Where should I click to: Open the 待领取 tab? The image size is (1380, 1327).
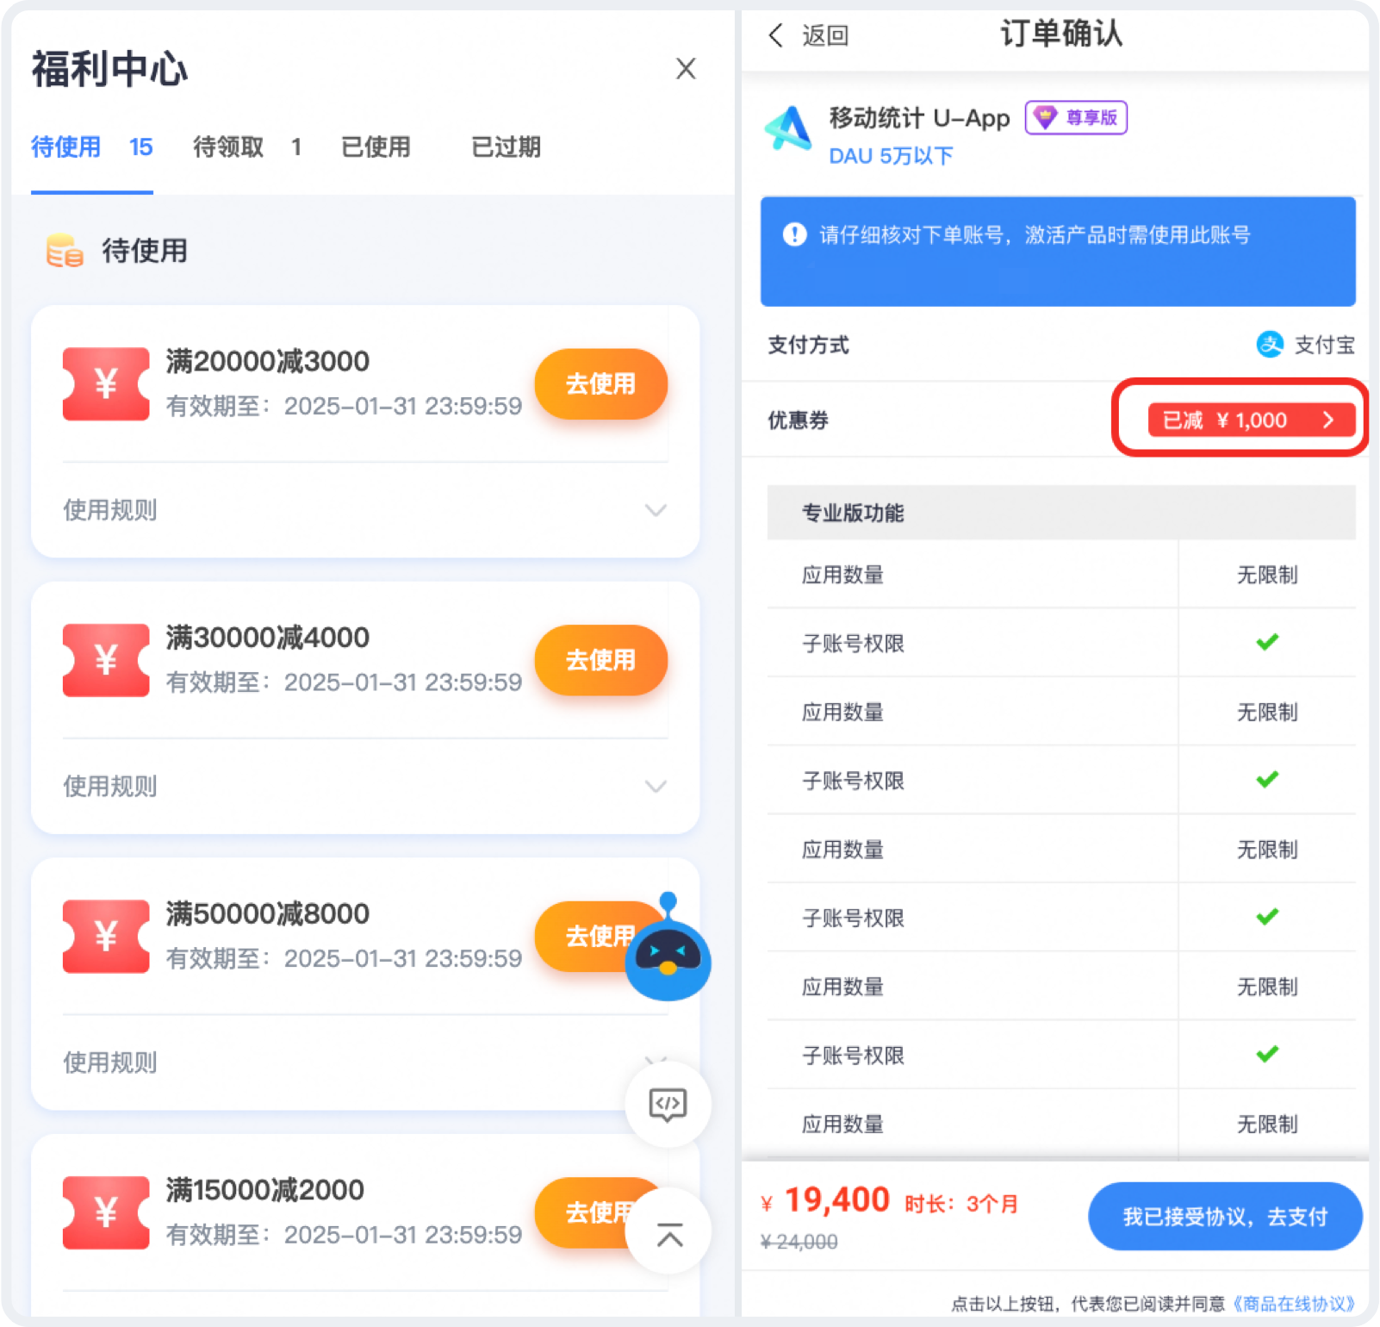[x=247, y=147]
